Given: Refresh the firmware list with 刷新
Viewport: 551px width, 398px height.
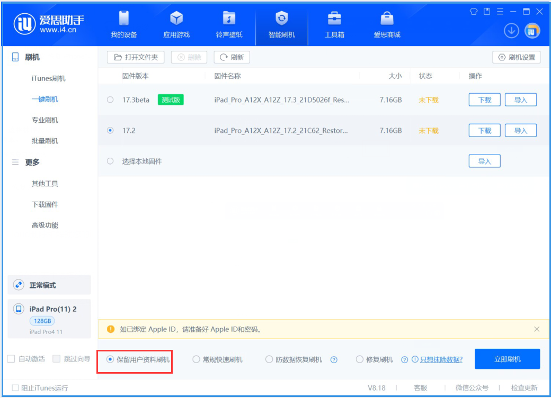Looking at the screenshot, I should (232, 57).
